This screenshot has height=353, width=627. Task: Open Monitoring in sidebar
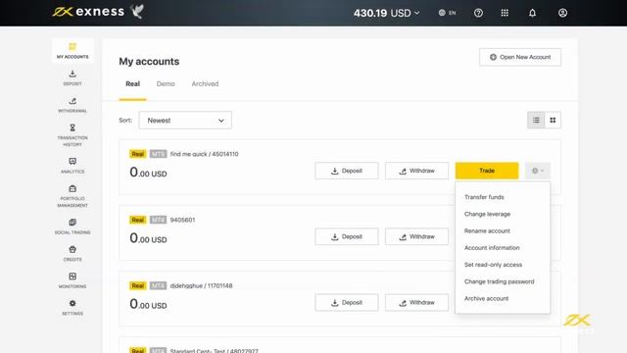click(72, 280)
